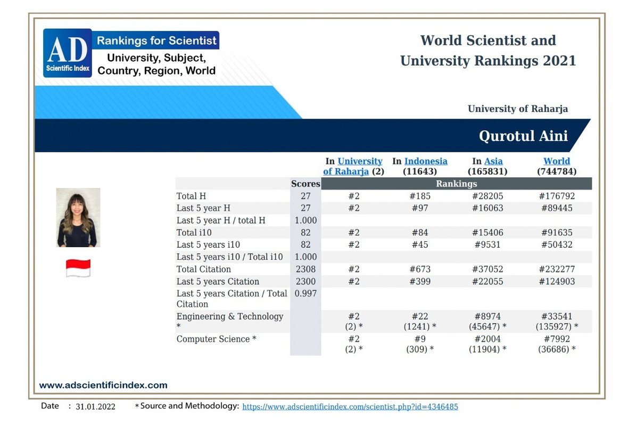Select Indonesia rank #97 for Last 5 year H
620x426 pixels.
[x=420, y=208]
